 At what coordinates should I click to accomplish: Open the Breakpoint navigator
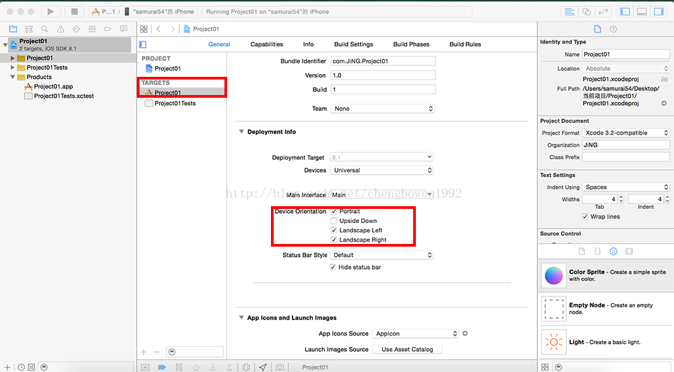108,29
